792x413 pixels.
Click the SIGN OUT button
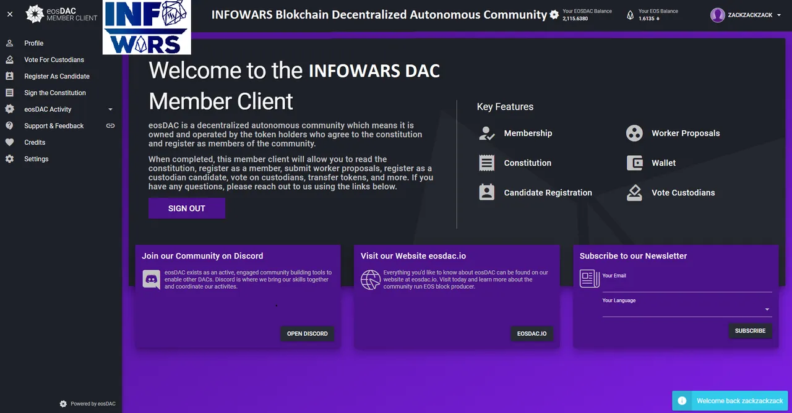tap(187, 208)
